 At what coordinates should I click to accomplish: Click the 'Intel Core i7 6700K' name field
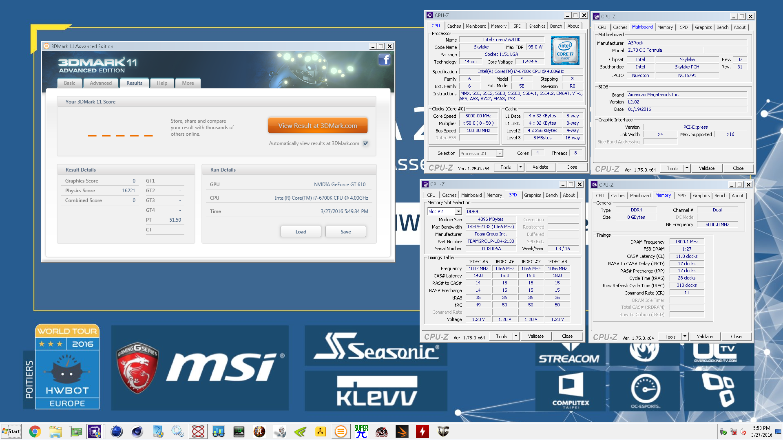click(x=502, y=40)
